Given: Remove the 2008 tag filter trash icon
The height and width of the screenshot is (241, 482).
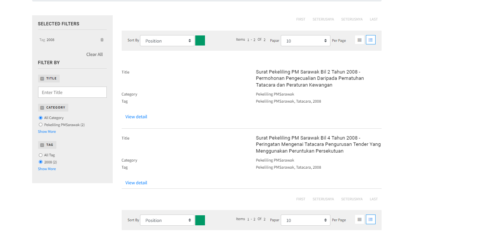Looking at the screenshot, I should point(102,40).
